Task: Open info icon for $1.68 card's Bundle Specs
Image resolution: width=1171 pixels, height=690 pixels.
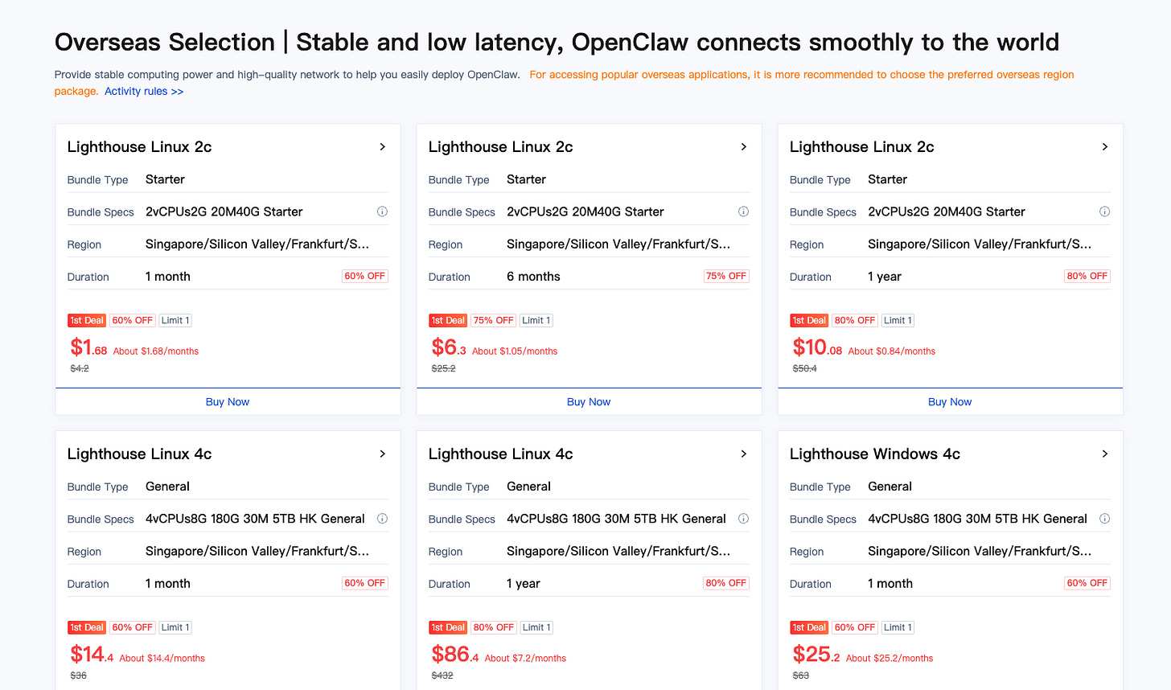Action: coord(382,212)
